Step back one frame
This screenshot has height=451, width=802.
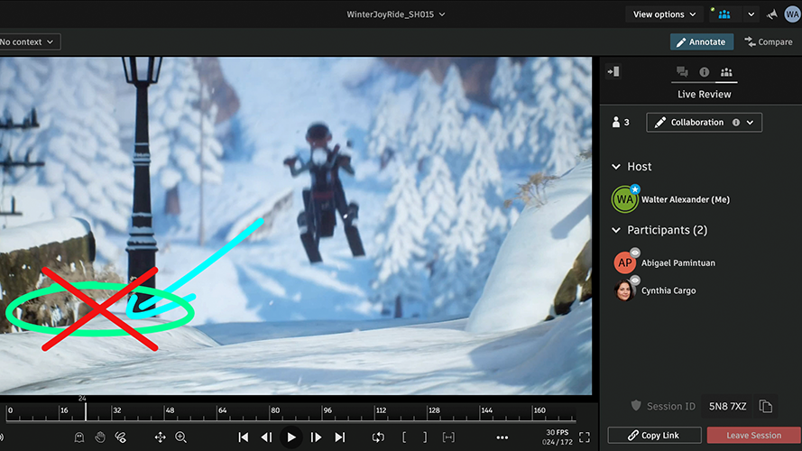click(x=266, y=437)
